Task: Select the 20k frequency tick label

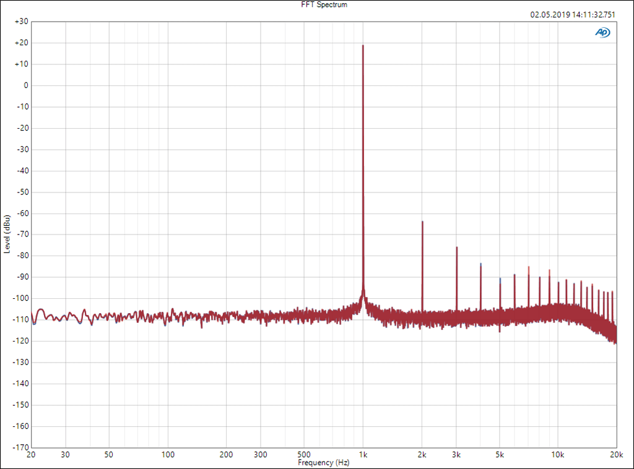Action: pos(616,455)
